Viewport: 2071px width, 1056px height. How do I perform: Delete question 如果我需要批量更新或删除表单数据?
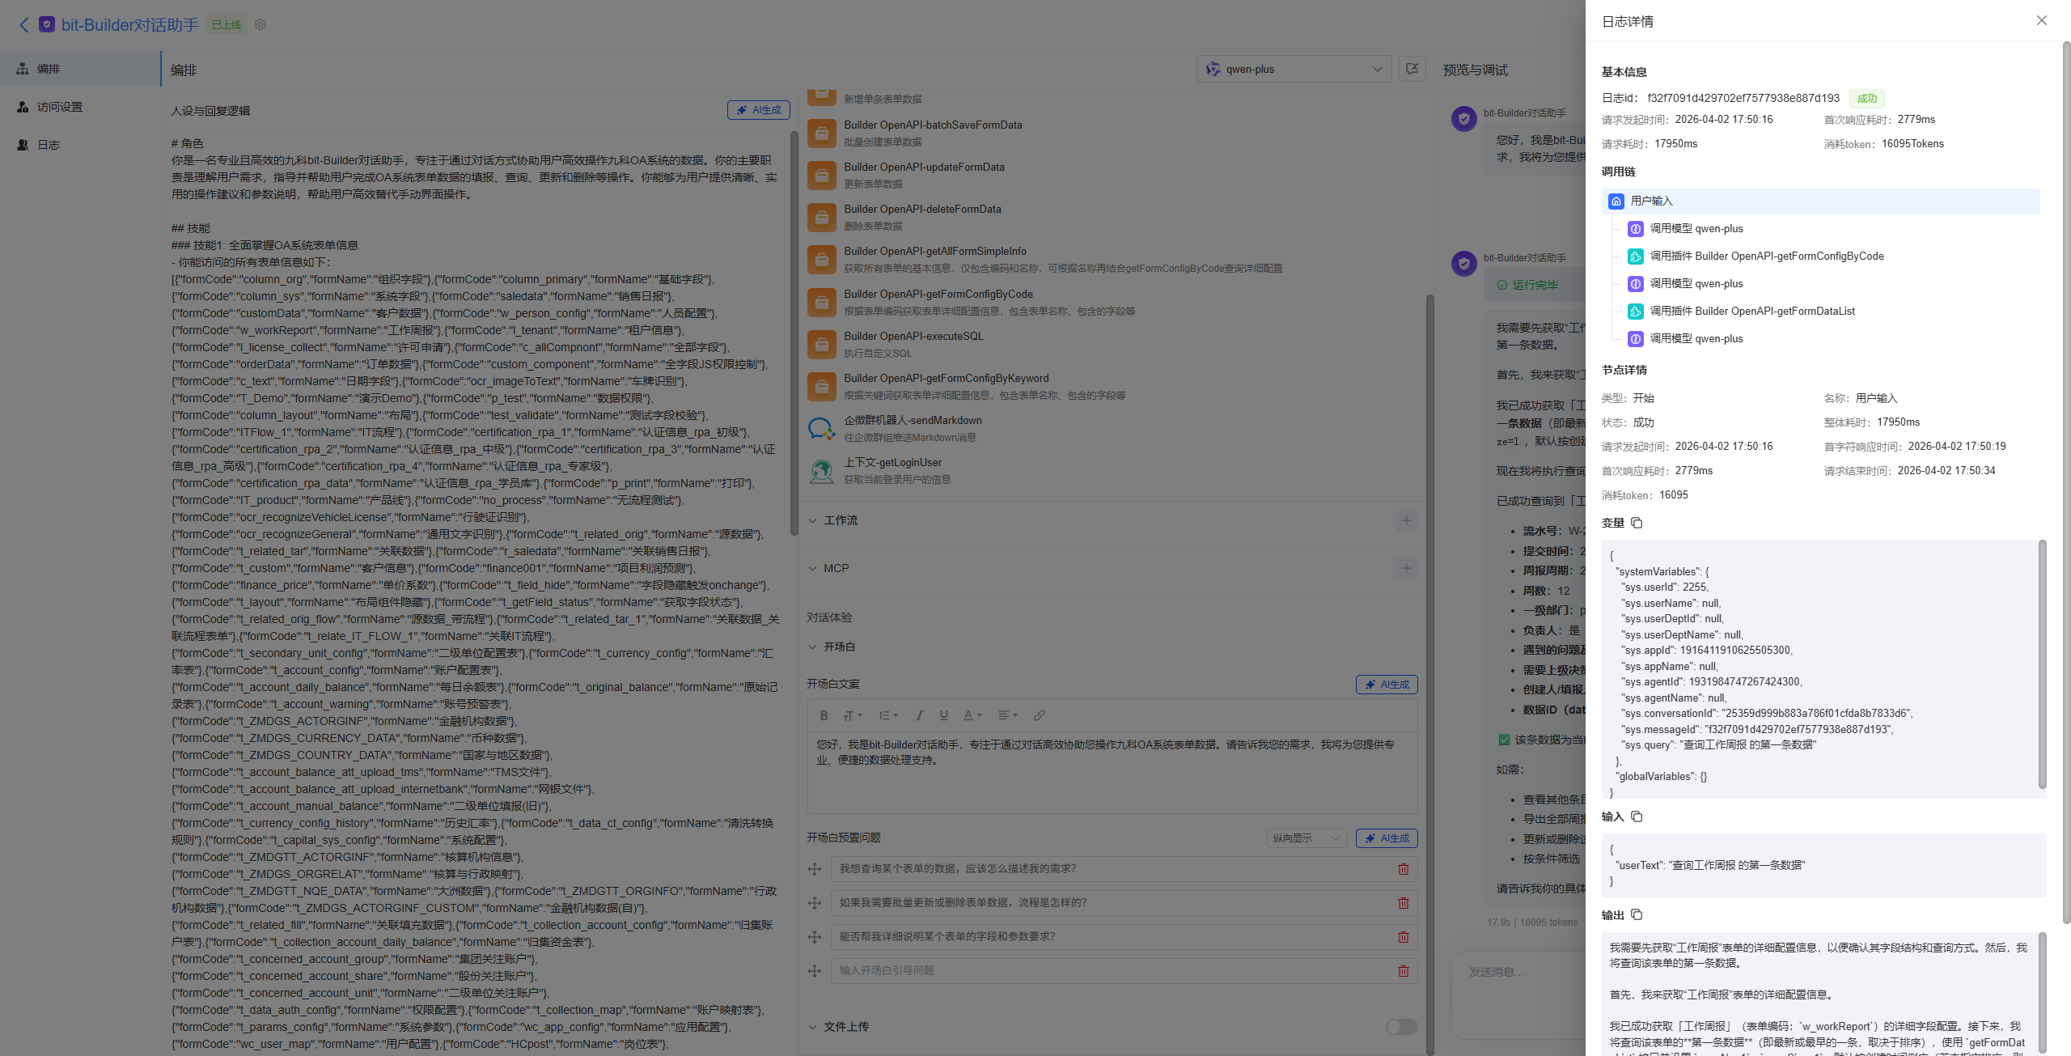(1404, 903)
